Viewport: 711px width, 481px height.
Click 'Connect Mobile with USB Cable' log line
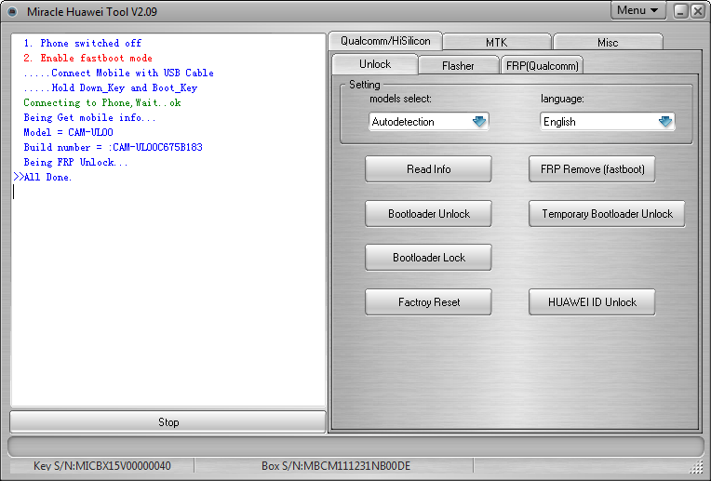point(118,73)
